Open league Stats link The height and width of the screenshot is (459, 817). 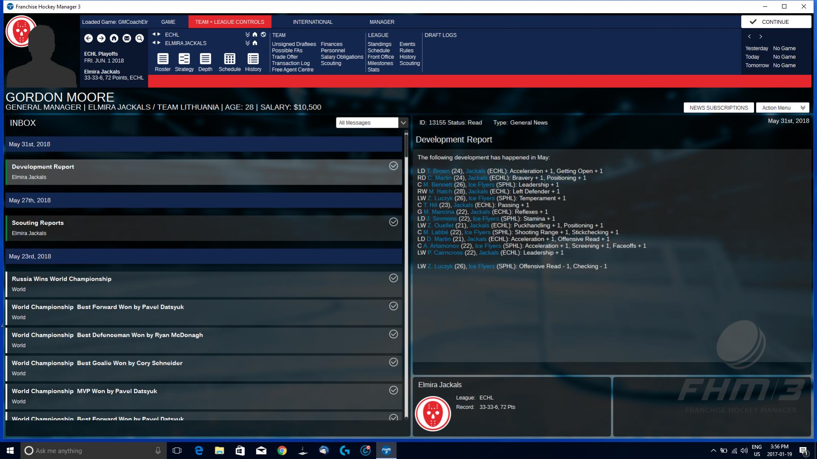click(373, 70)
